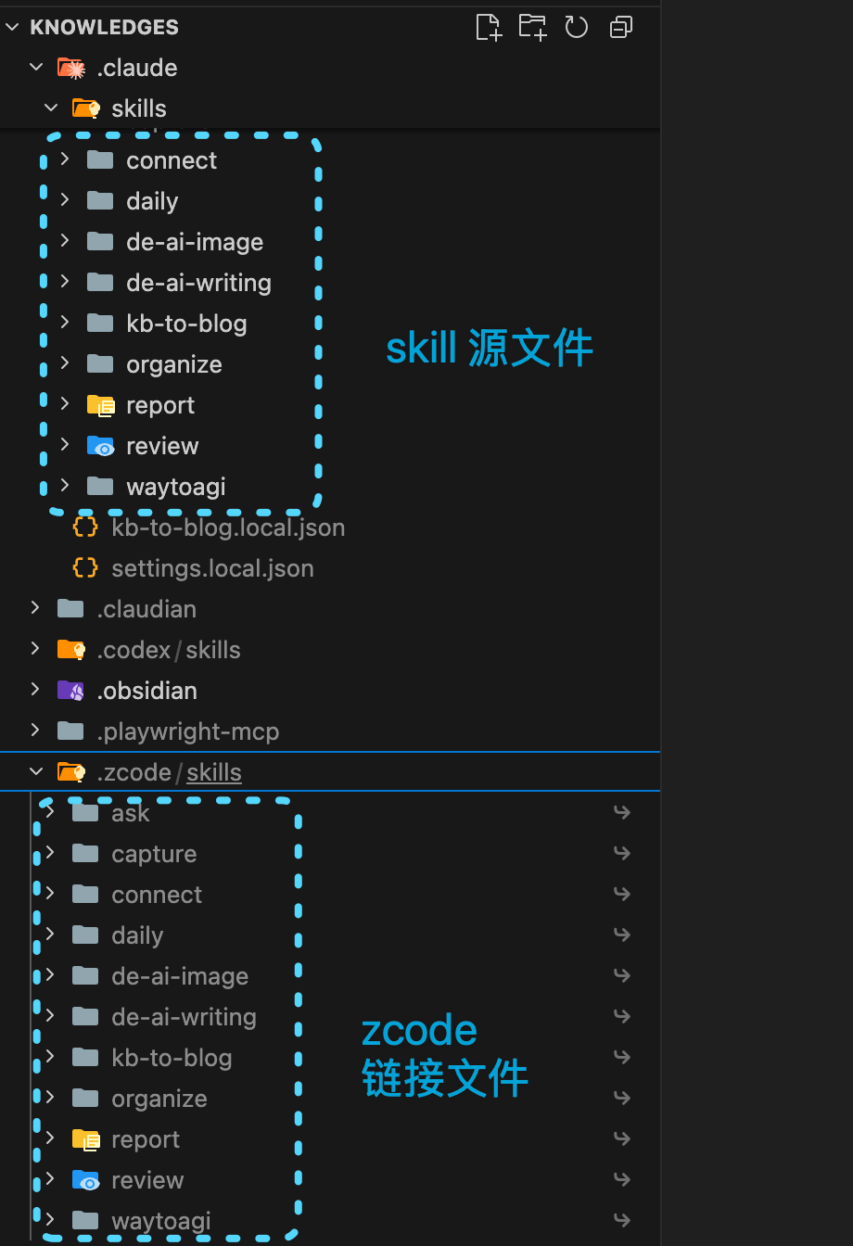Click the daily folder name in .zcode skills
This screenshot has width=853, height=1246.
pyautogui.click(x=137, y=935)
